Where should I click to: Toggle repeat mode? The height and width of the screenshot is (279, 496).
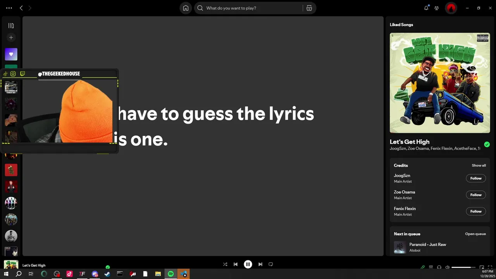pyautogui.click(x=271, y=264)
